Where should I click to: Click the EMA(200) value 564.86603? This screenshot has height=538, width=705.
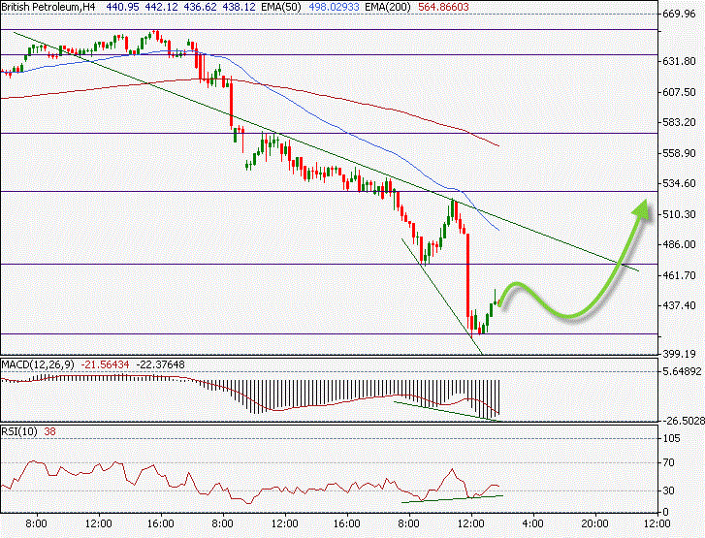click(443, 7)
